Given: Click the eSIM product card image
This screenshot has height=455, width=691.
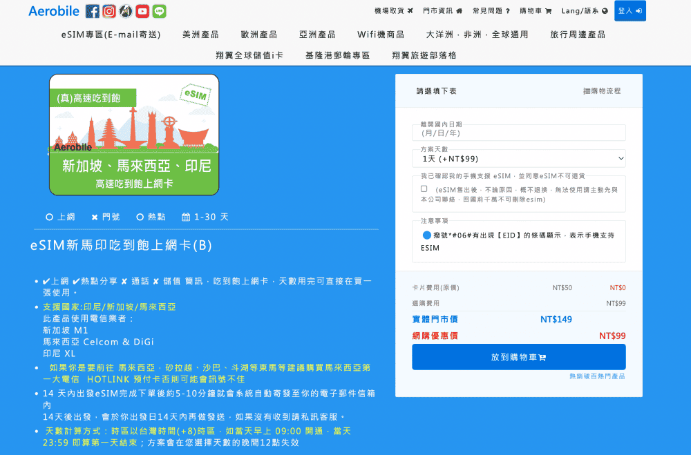Looking at the screenshot, I should [x=134, y=135].
